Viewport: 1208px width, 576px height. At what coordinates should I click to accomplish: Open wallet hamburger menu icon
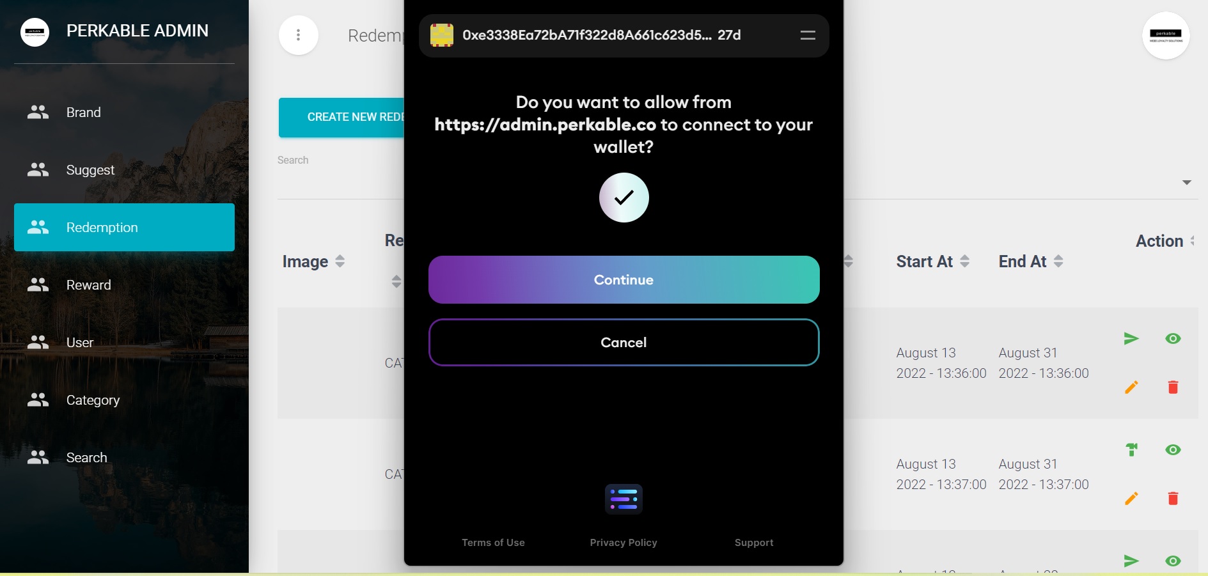click(x=808, y=35)
